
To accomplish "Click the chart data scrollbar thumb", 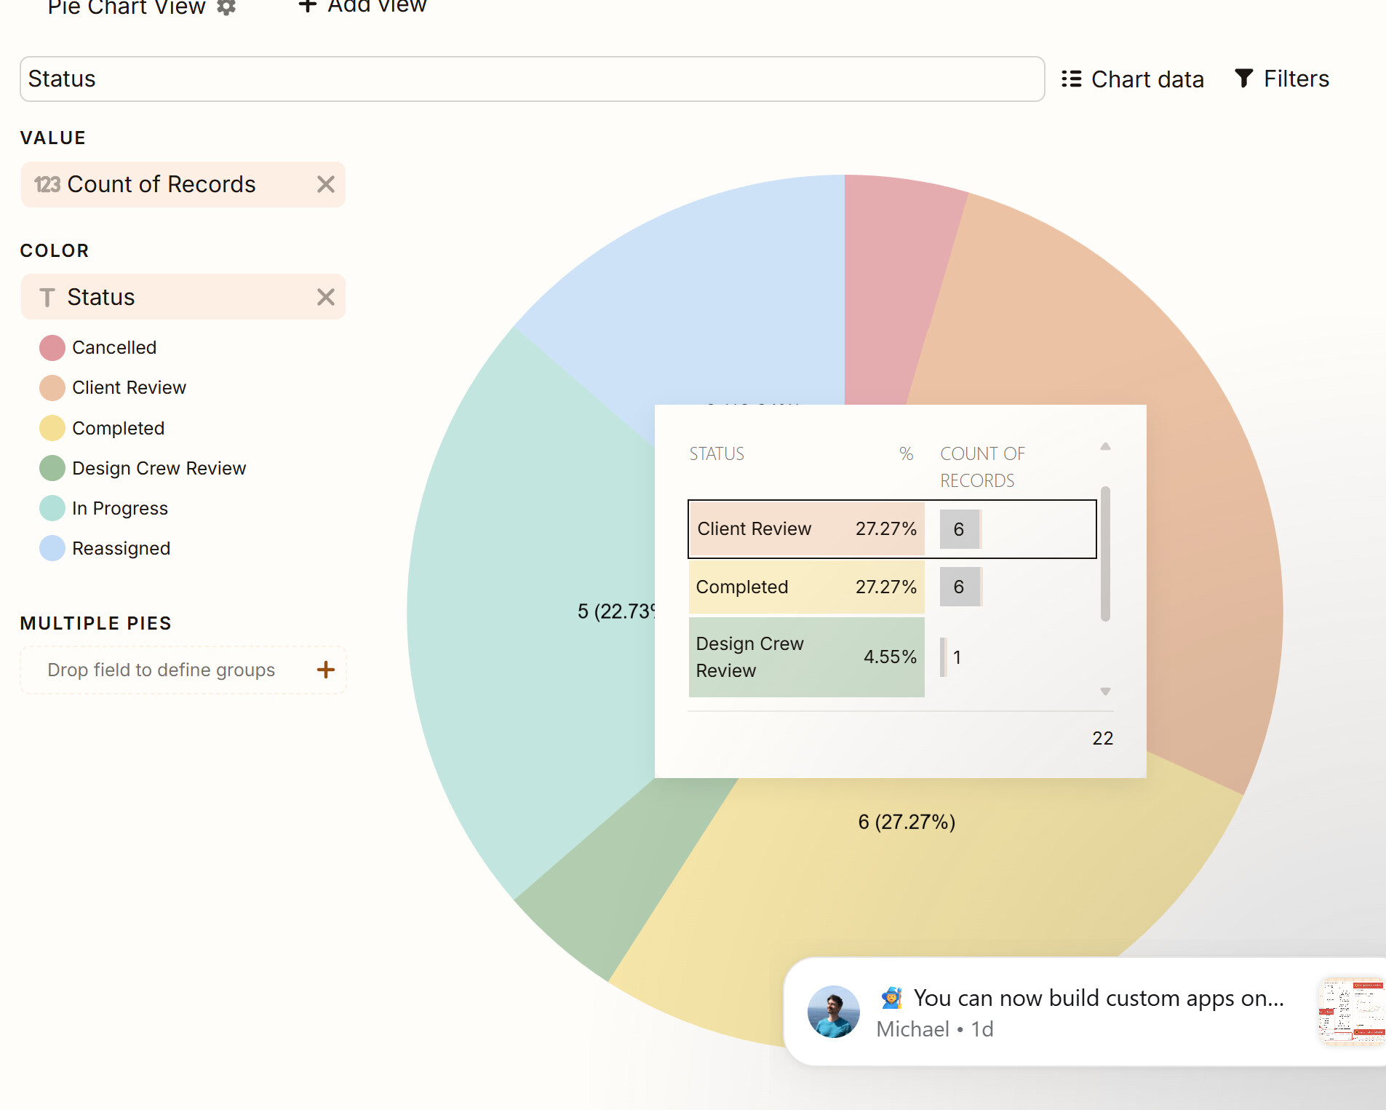I will coord(1105,554).
